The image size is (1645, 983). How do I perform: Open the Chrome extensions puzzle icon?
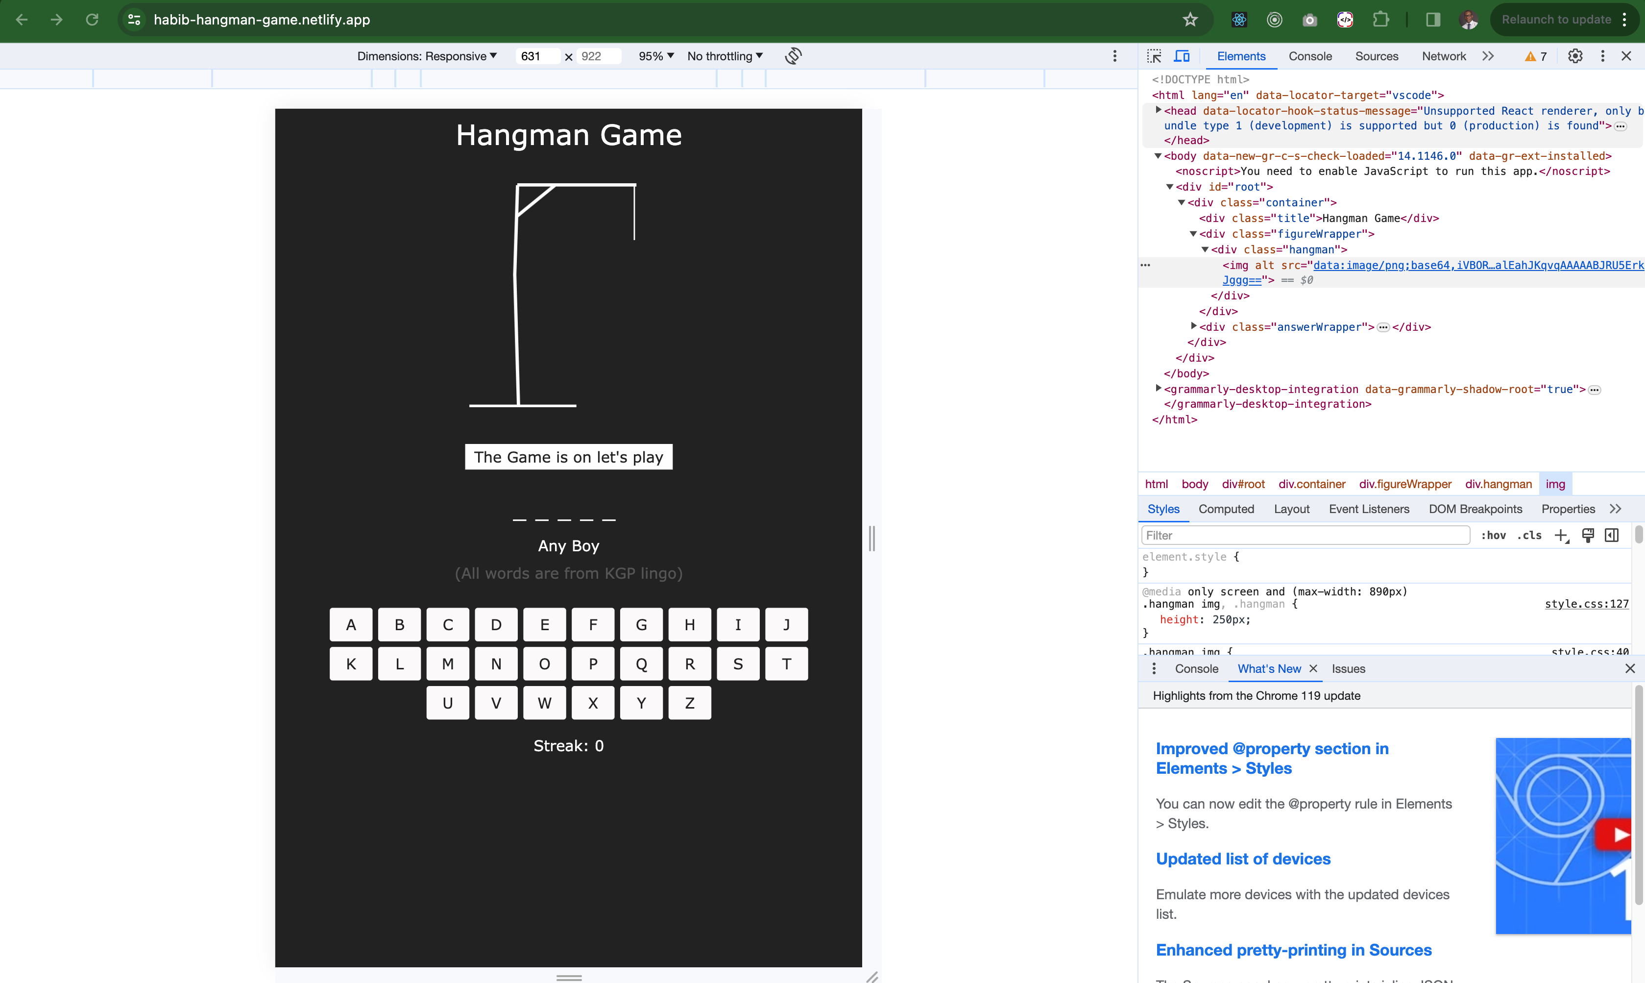click(1380, 19)
